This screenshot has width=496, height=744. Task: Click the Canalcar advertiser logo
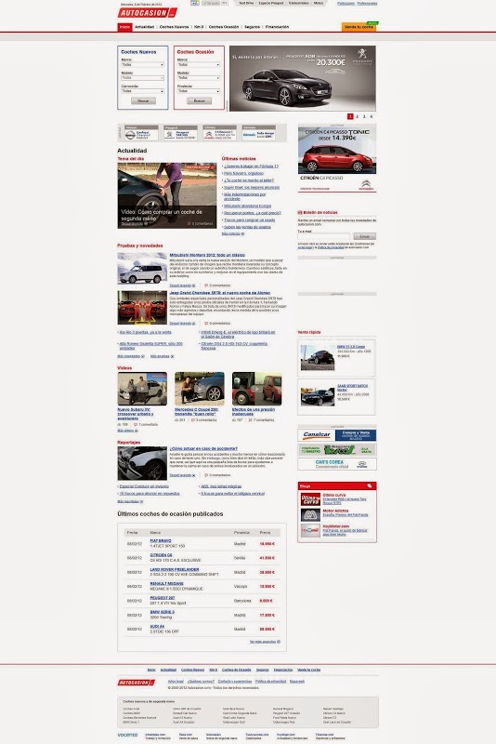317,435
